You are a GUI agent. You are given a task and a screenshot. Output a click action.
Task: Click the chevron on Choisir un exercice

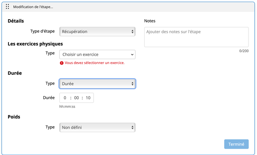point(132,54)
